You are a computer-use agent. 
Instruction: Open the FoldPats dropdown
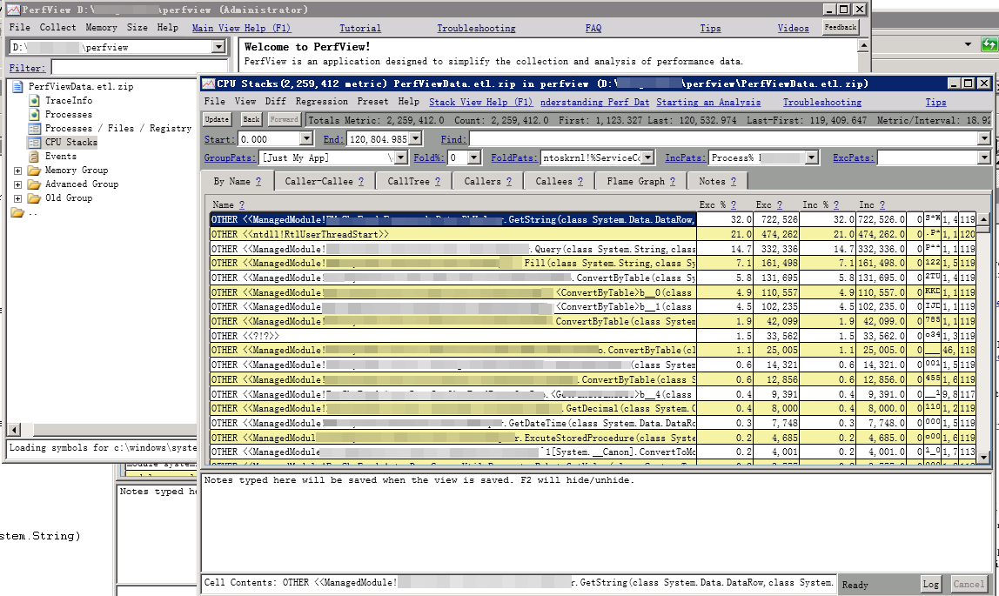pyautogui.click(x=648, y=157)
